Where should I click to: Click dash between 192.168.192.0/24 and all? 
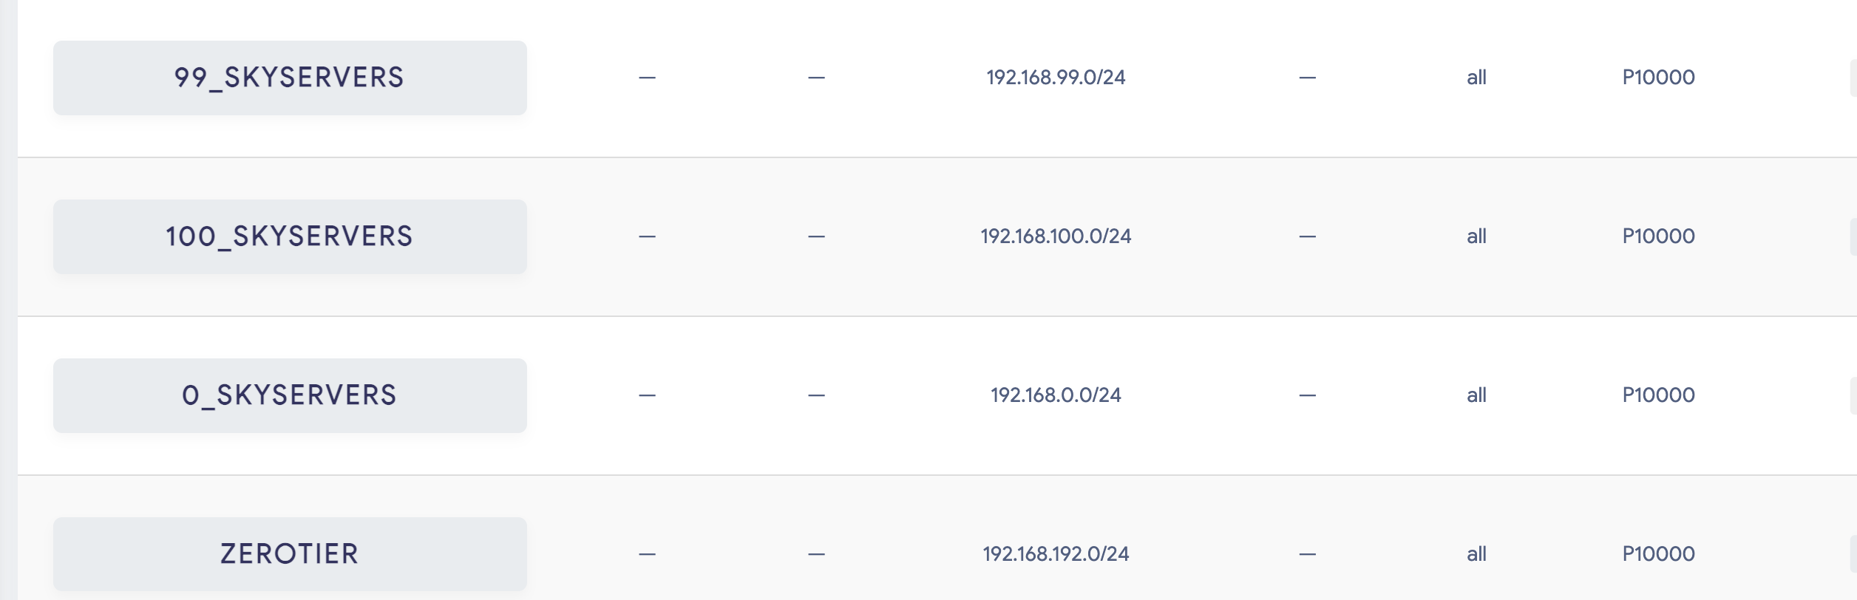1307,554
